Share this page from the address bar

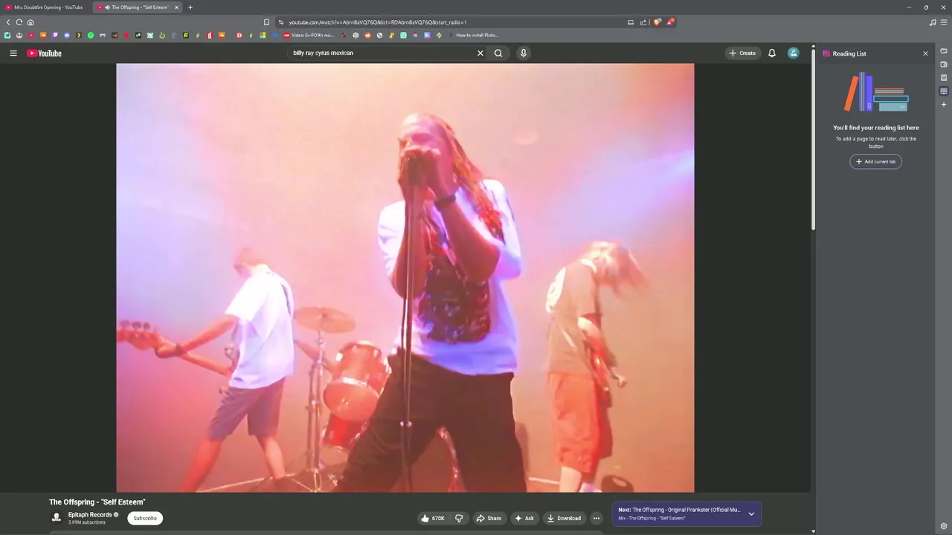[643, 22]
